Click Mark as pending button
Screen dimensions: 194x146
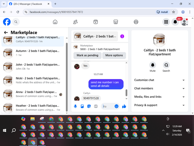pyautogui.click(x=87, y=55)
